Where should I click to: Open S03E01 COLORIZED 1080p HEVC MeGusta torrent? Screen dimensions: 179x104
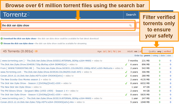(56, 68)
